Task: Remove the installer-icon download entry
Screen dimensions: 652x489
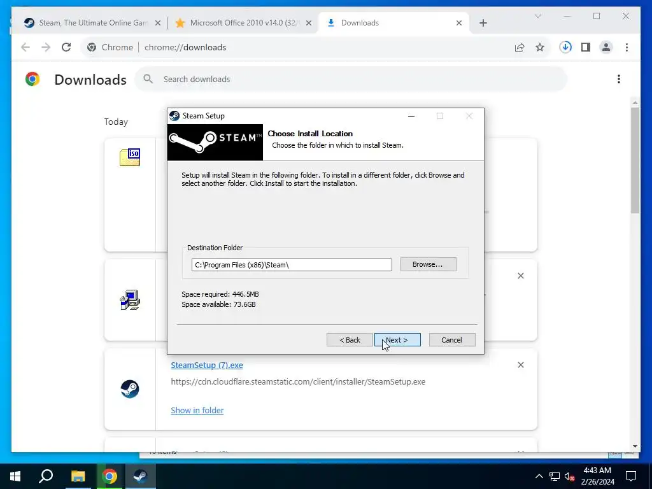Action: [521, 276]
